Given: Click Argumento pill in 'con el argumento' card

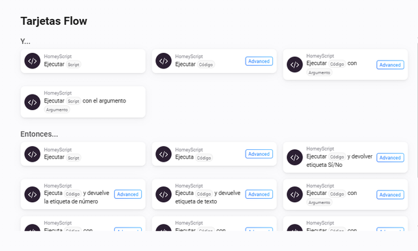Looking at the screenshot, I should click(x=57, y=110).
